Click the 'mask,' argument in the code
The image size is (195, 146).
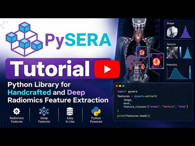[x=127, y=103]
